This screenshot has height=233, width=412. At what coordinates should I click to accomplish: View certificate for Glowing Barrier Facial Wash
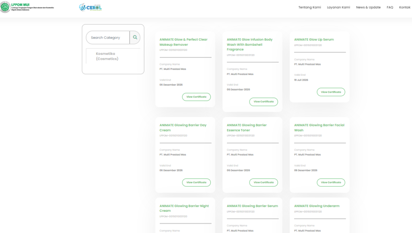click(331, 182)
